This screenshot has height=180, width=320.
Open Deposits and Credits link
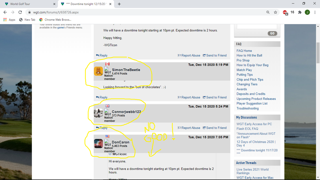(x=251, y=94)
